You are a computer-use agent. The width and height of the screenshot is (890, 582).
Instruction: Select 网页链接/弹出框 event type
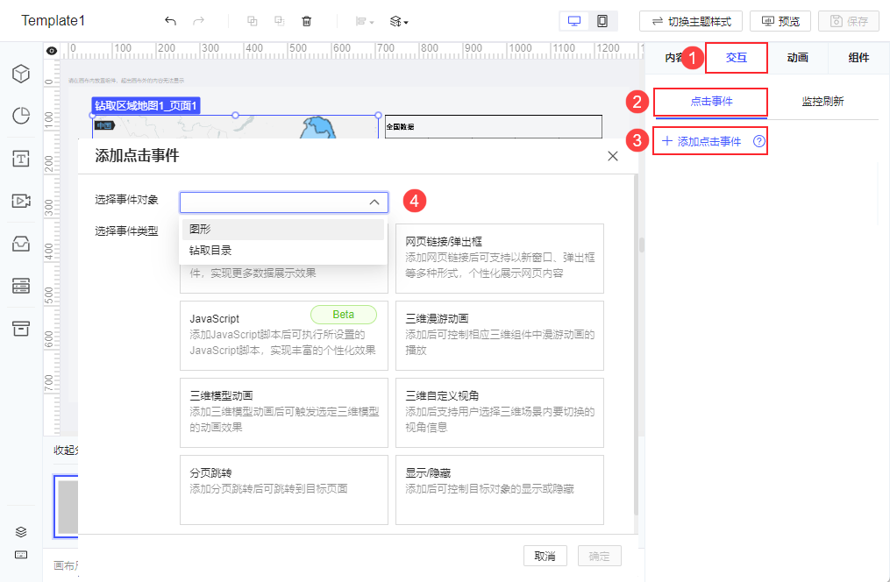[500, 258]
